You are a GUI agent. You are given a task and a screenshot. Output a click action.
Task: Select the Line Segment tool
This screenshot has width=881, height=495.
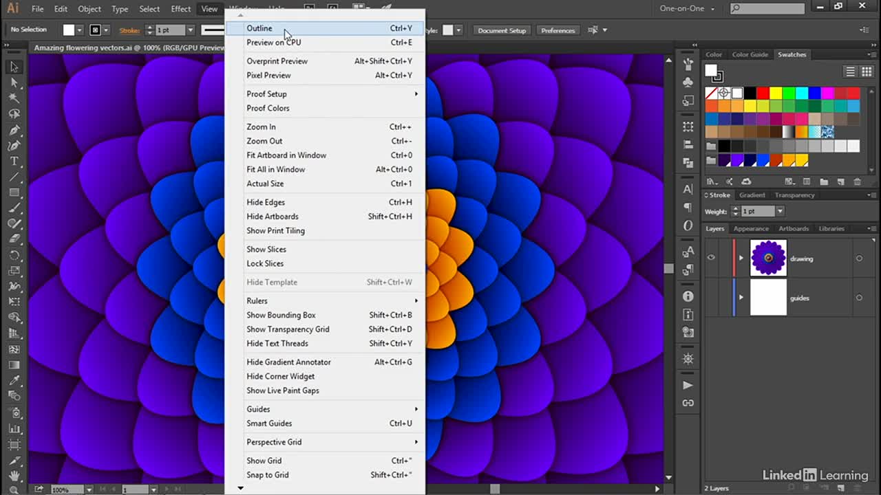click(14, 177)
